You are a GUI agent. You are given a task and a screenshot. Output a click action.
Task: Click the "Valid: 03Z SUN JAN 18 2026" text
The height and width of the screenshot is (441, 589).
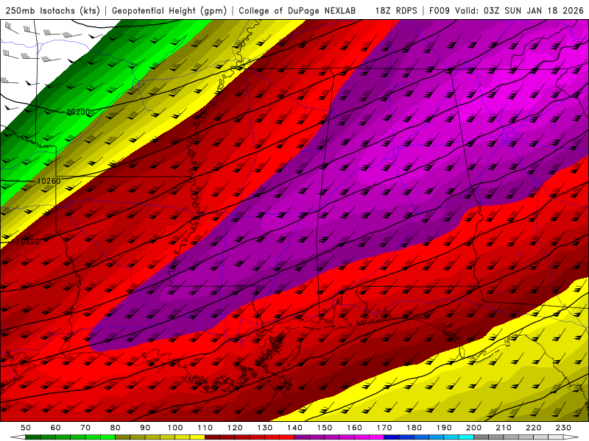pyautogui.click(x=520, y=11)
